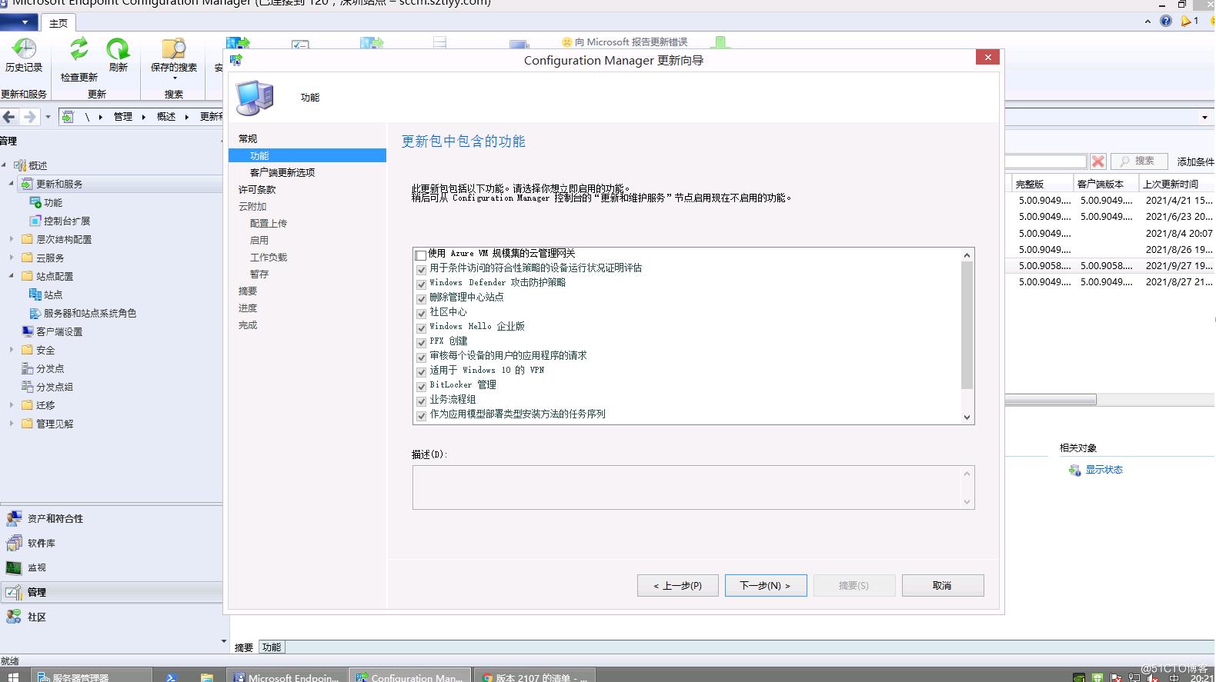Viewport: 1216px width, 682px height.
Task: Click the red X clear search icon
Action: click(x=1098, y=161)
